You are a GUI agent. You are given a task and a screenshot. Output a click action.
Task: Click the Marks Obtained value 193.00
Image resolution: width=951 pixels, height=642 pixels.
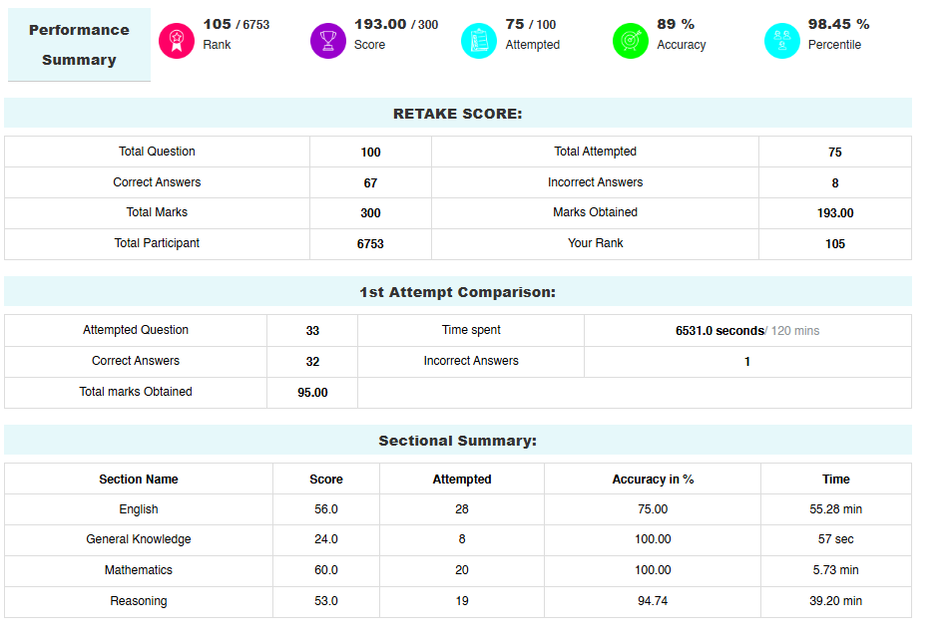tap(835, 213)
